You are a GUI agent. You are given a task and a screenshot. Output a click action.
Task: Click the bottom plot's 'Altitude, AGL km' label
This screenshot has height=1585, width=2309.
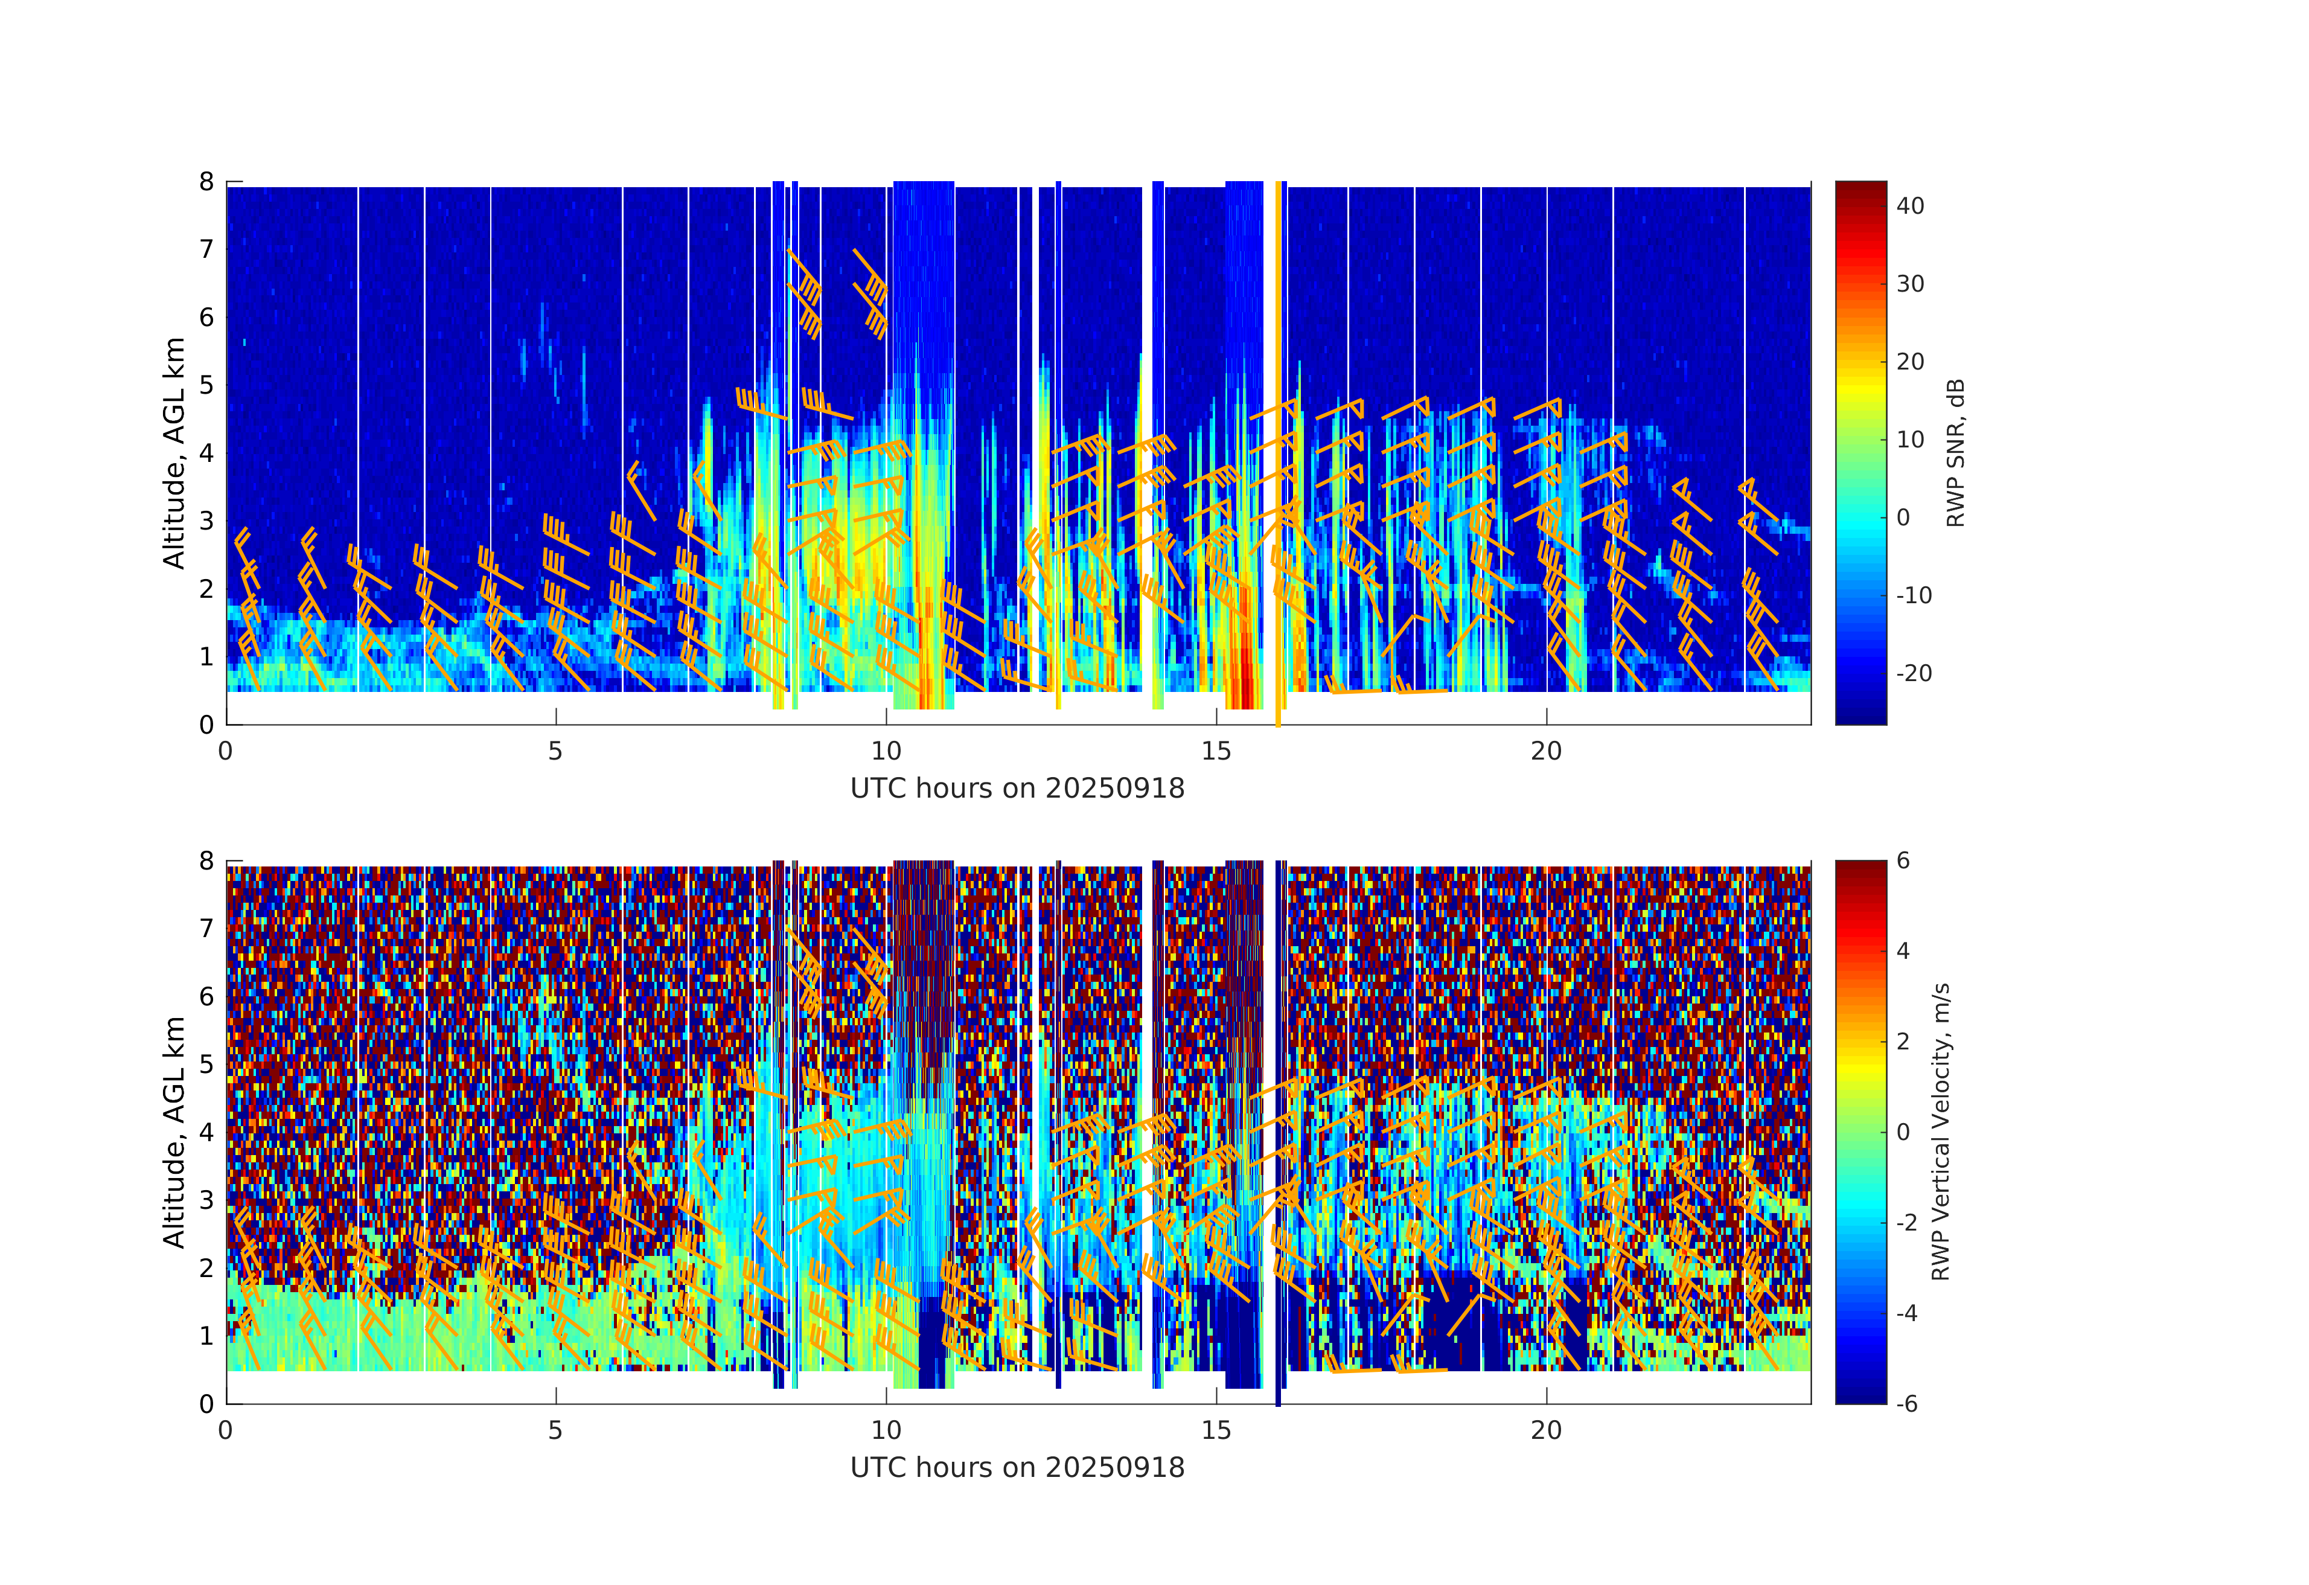(174, 1131)
